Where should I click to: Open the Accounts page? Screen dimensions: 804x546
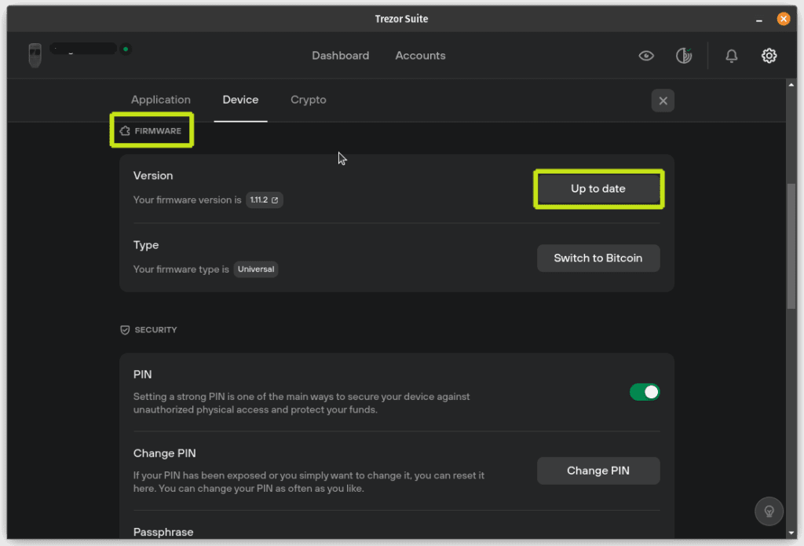coord(420,56)
